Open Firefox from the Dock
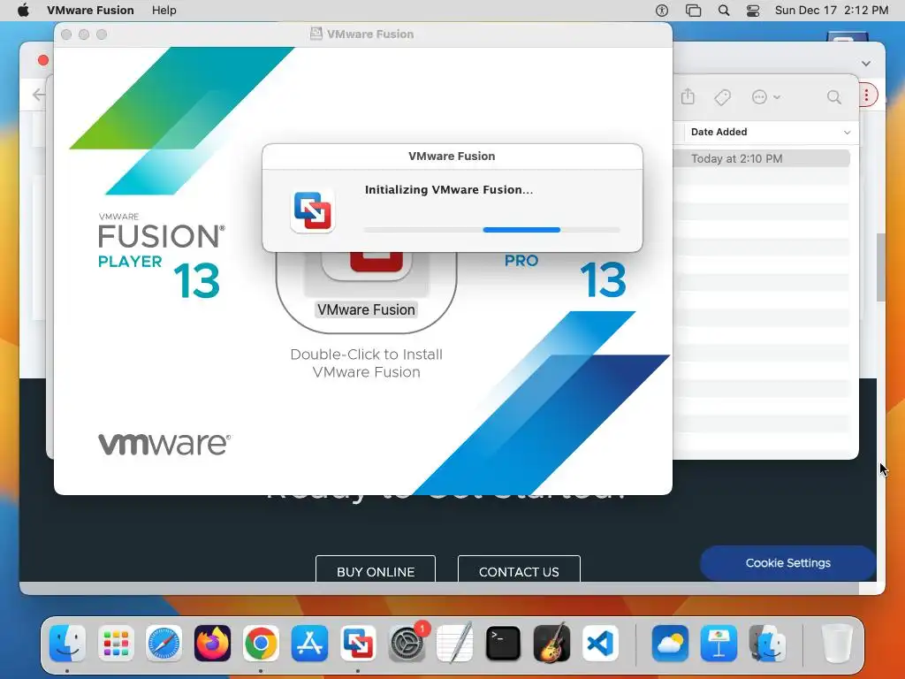Screen dimensions: 905x679 click(x=212, y=643)
